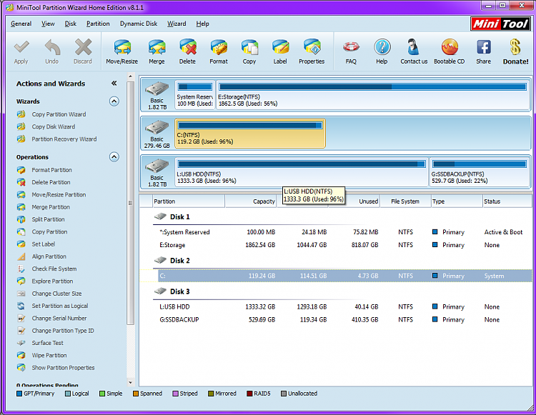Click Explore Partition operation
Image resolution: width=536 pixels, height=415 pixels.
point(52,281)
